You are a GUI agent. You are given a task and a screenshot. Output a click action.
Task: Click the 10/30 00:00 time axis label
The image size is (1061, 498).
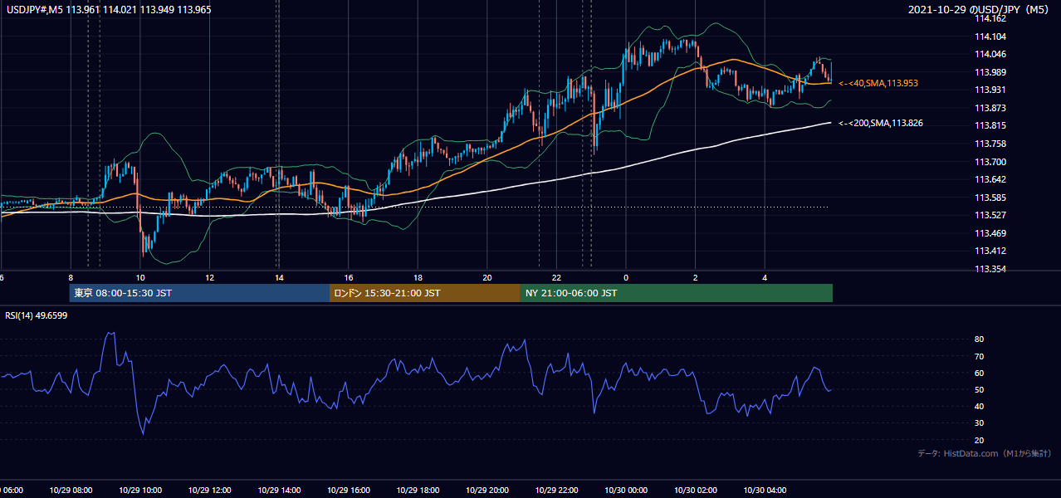coord(626,491)
